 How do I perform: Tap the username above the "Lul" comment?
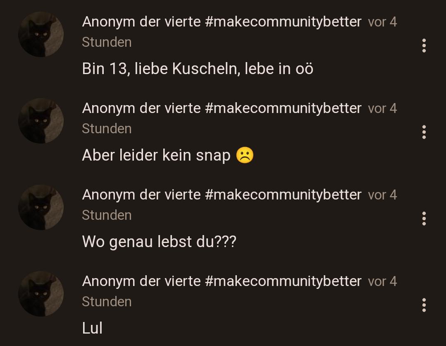pos(222,281)
